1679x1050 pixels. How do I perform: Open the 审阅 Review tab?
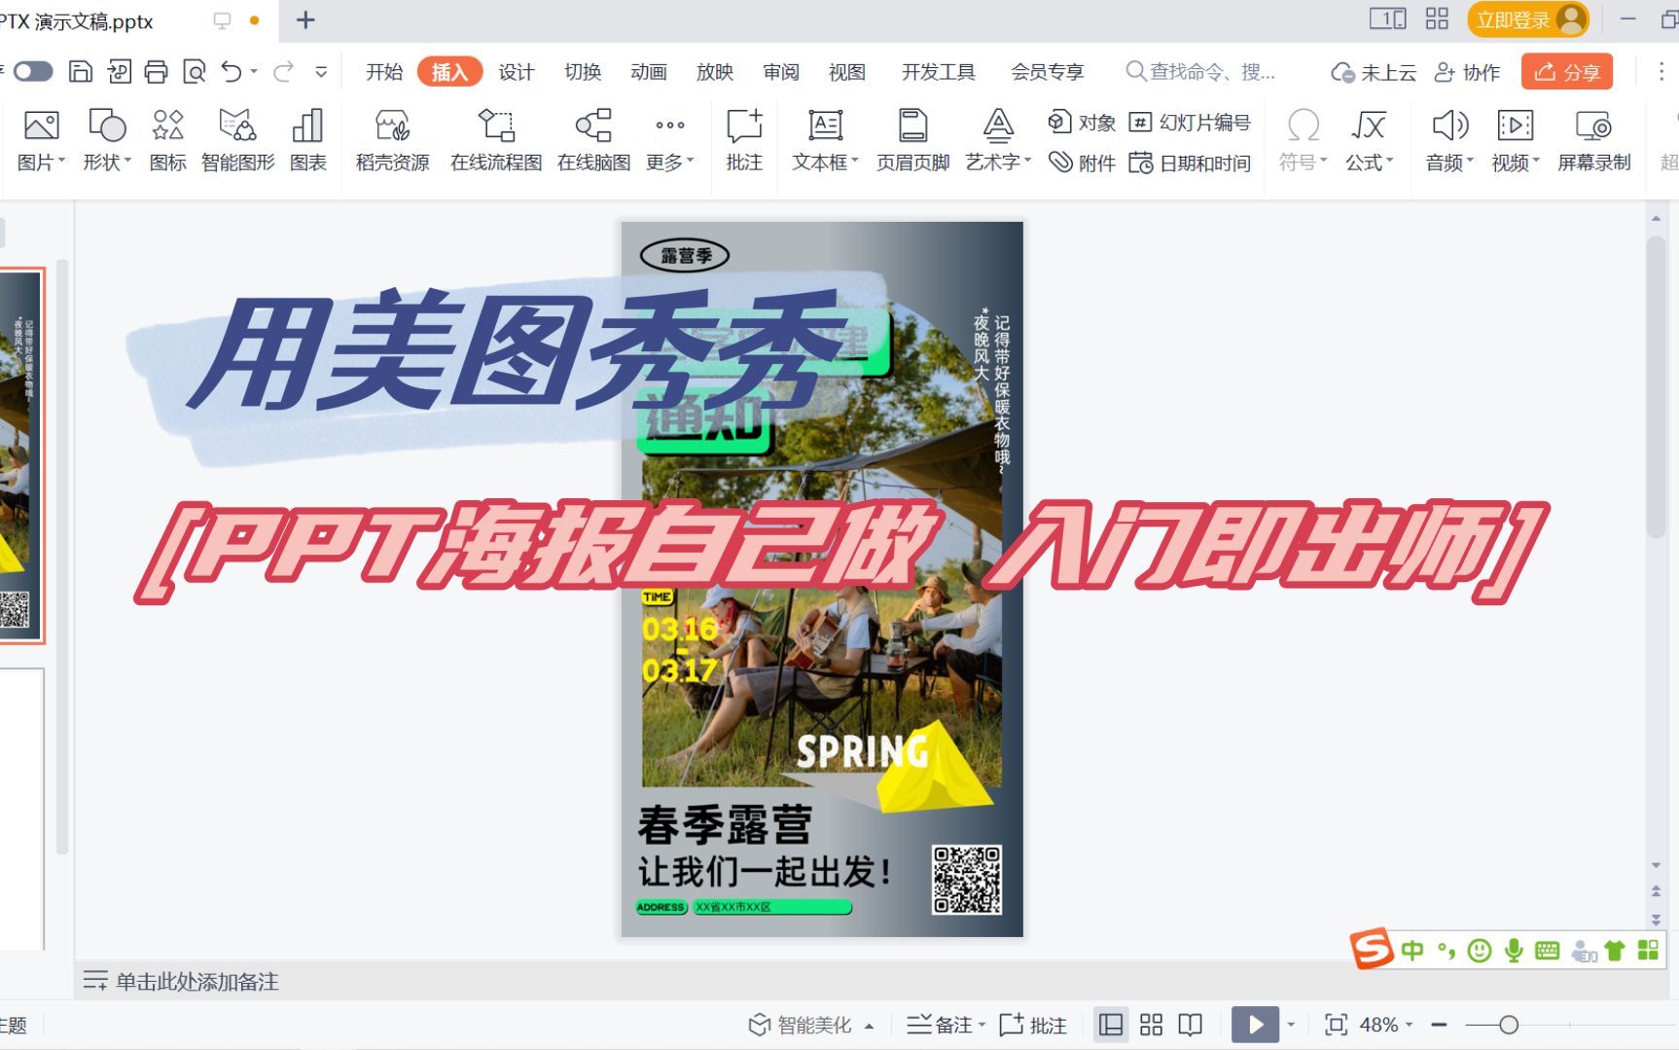(781, 72)
